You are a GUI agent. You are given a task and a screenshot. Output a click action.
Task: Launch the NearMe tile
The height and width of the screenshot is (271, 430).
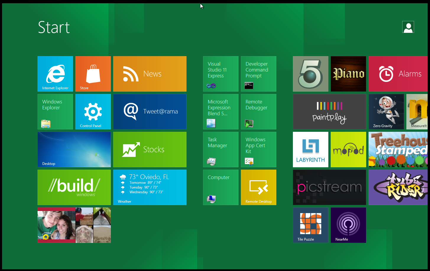point(348,225)
